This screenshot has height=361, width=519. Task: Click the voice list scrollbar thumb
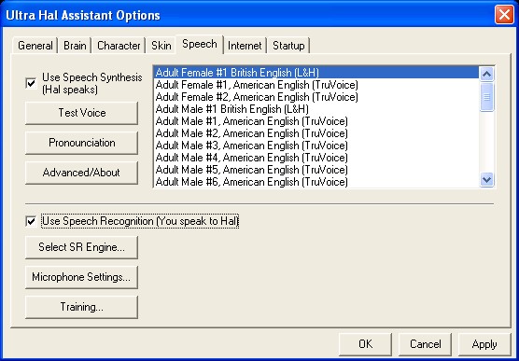tap(486, 97)
